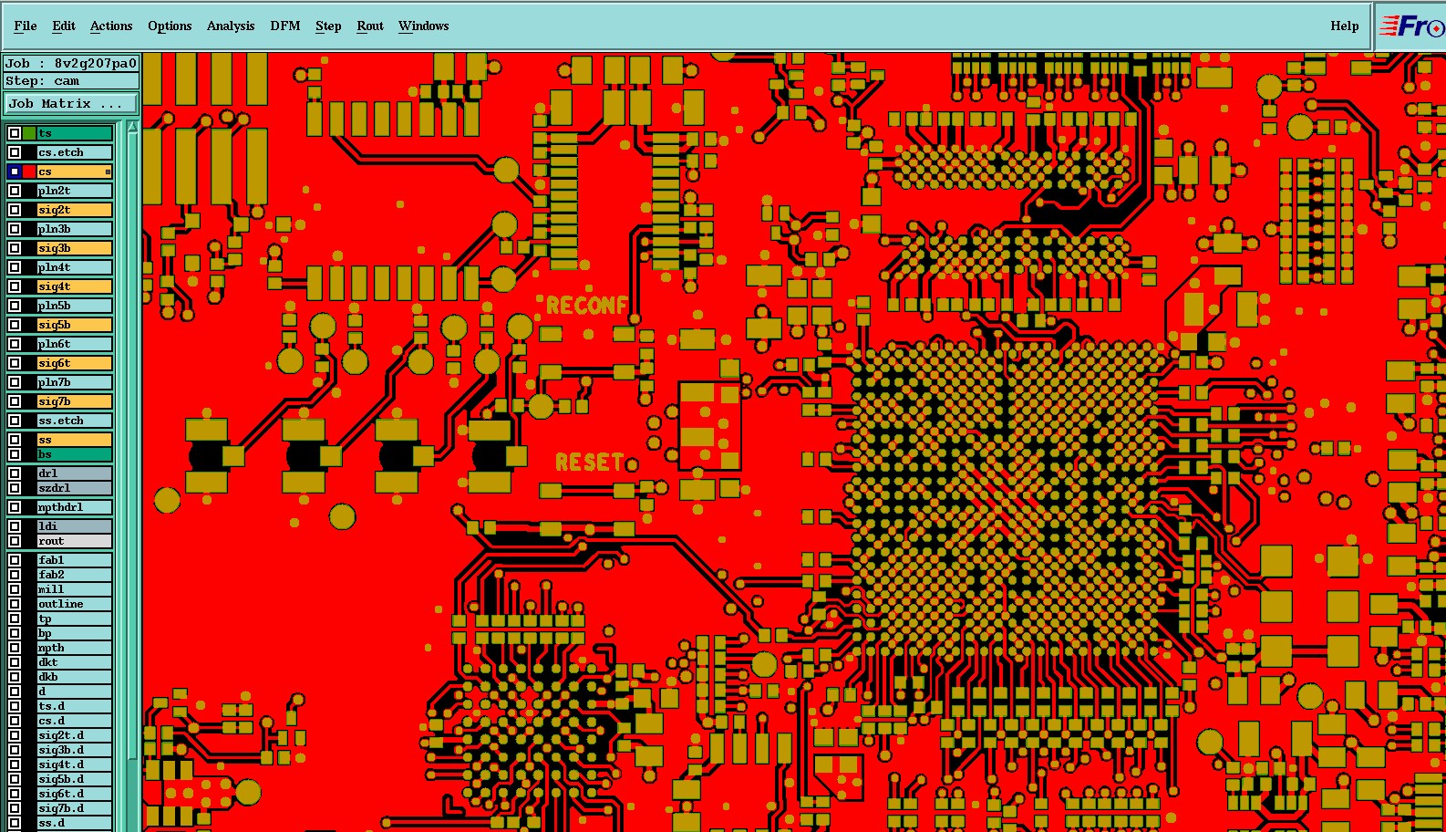This screenshot has width=1446, height=832.
Task: Select the sig7b layer name
Action: pyautogui.click(x=75, y=401)
